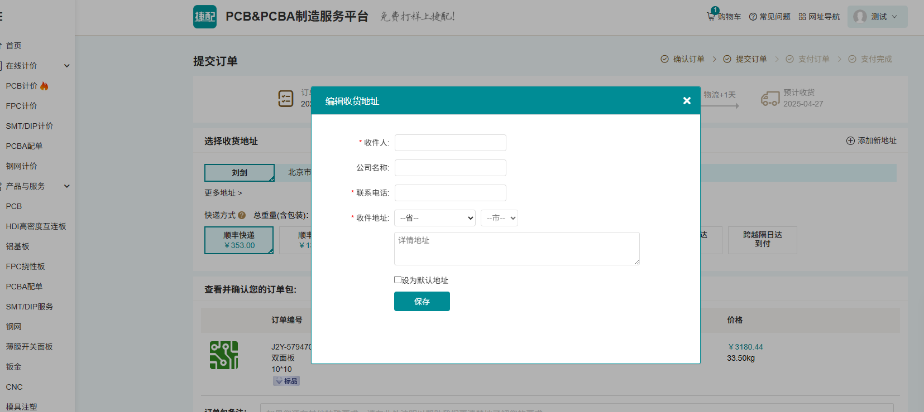Viewport: 924px width, 412px height.
Task: Check 设为默认地址 checkbox
Action: (398, 280)
